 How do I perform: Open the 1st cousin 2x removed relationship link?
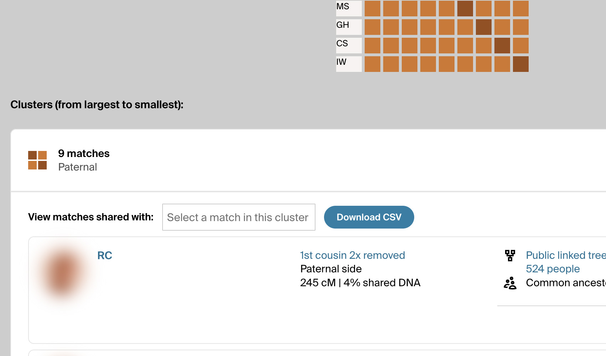coord(352,255)
